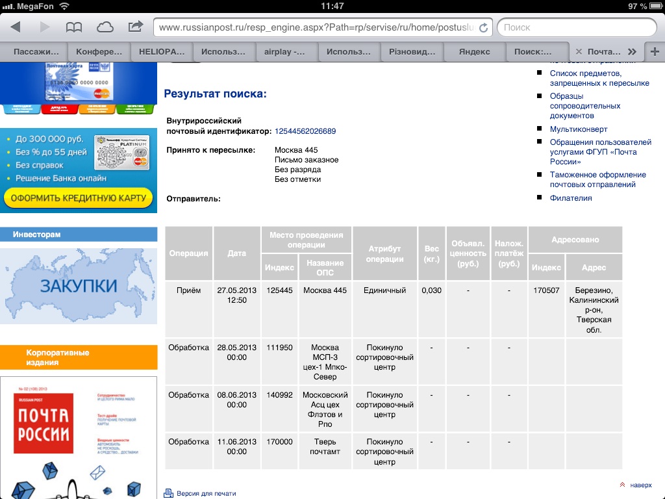
Task: Tap the forward navigation arrow
Action: [45, 27]
